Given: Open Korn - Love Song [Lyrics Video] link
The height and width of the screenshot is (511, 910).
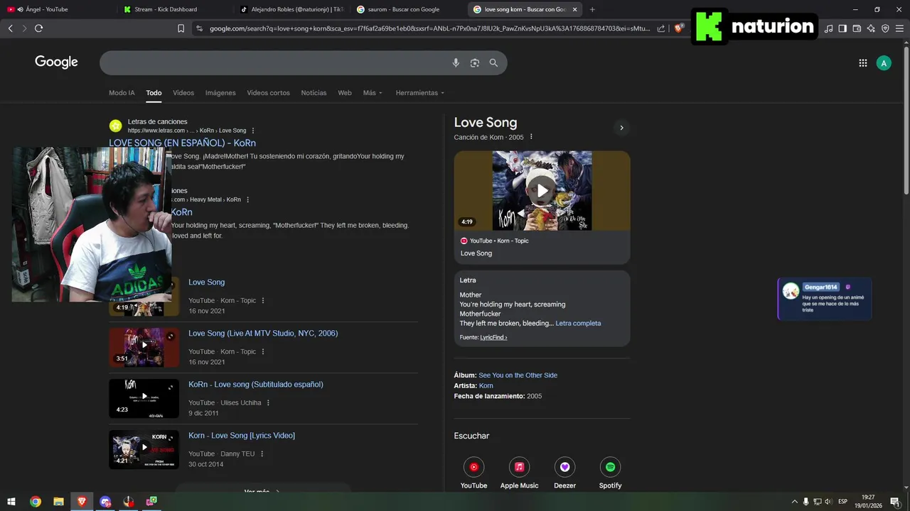Looking at the screenshot, I should coord(242,435).
